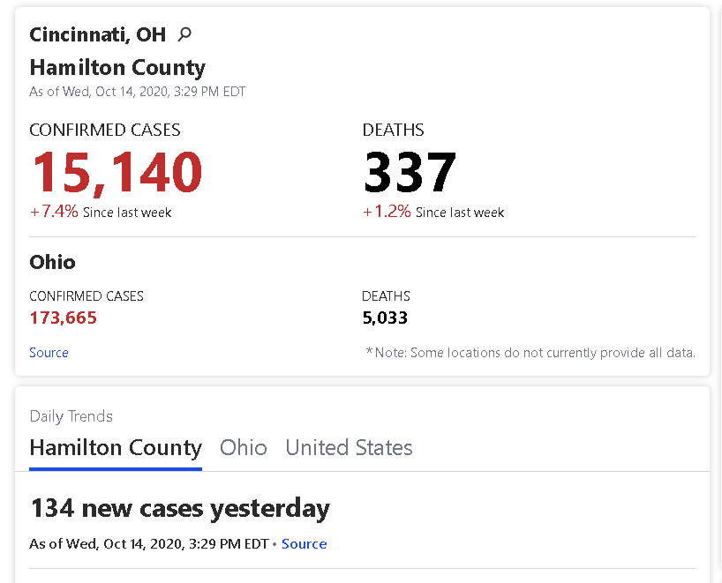Click the 173,665 Ohio confirmed cases figure

pyautogui.click(x=63, y=318)
